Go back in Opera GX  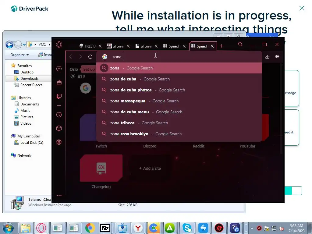[71, 57]
